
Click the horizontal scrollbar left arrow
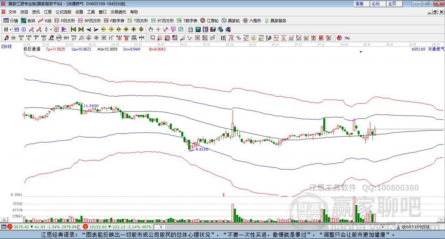(x=161, y=227)
